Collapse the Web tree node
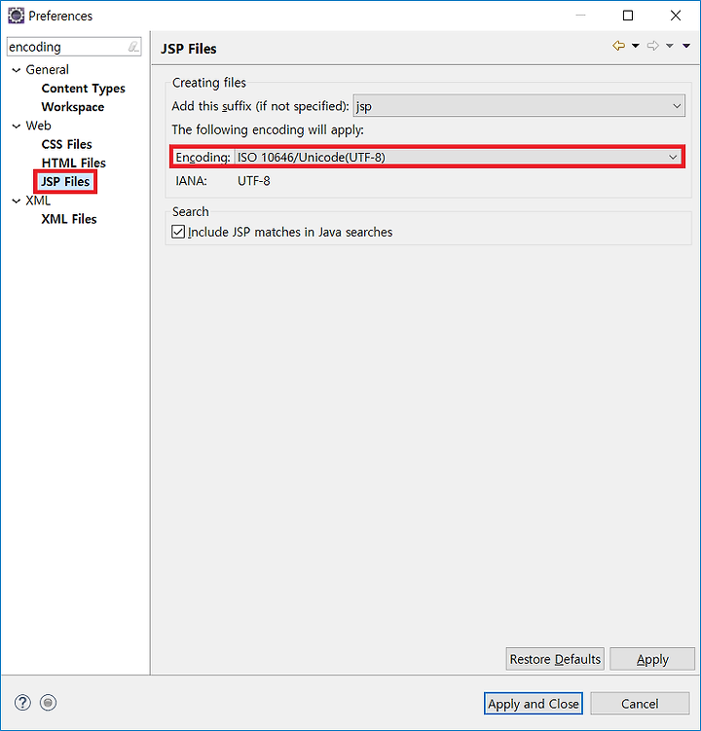 tap(17, 127)
